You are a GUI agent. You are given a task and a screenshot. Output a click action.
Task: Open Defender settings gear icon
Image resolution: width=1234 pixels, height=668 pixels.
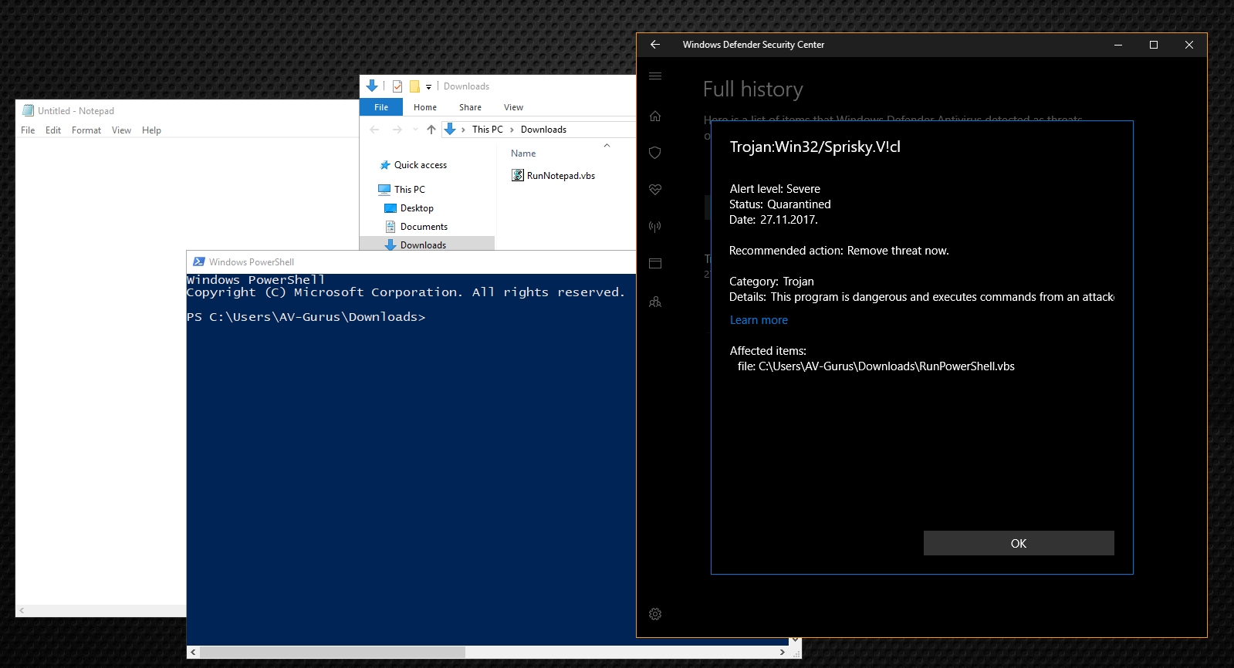click(655, 614)
